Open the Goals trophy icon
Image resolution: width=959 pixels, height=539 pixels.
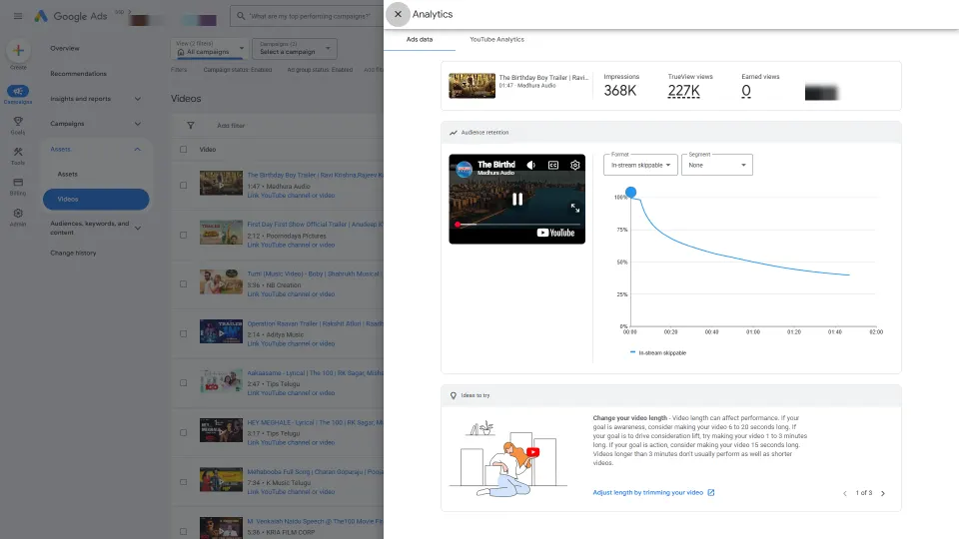[x=18, y=121]
